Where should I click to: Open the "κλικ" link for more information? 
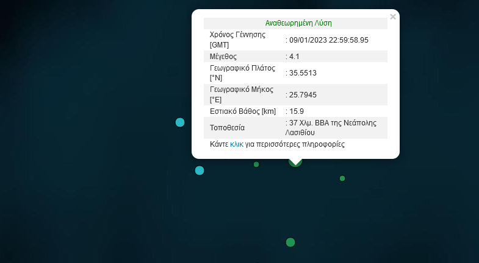[x=237, y=145]
